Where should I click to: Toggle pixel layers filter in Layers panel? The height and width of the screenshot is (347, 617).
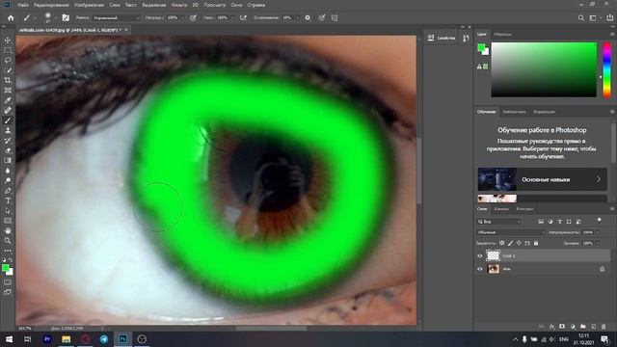click(x=541, y=222)
